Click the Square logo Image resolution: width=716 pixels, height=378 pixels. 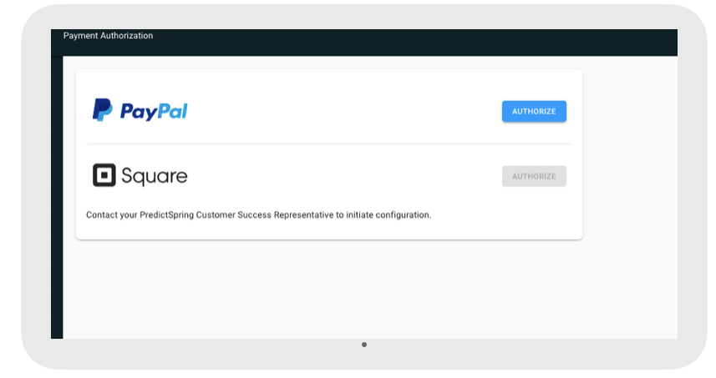pyautogui.click(x=140, y=175)
